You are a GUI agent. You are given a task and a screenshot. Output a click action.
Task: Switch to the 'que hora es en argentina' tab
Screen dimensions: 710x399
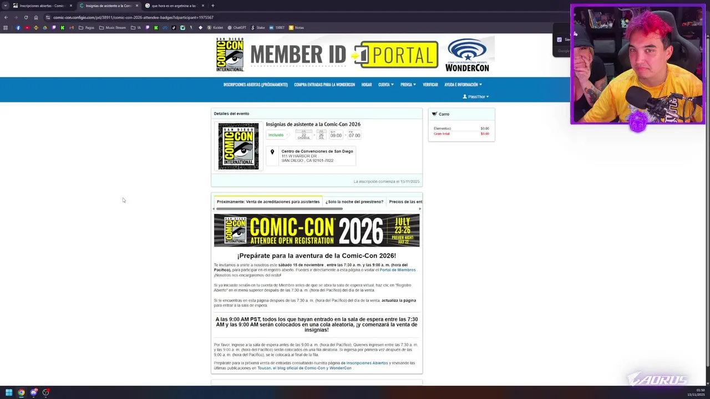(x=174, y=6)
